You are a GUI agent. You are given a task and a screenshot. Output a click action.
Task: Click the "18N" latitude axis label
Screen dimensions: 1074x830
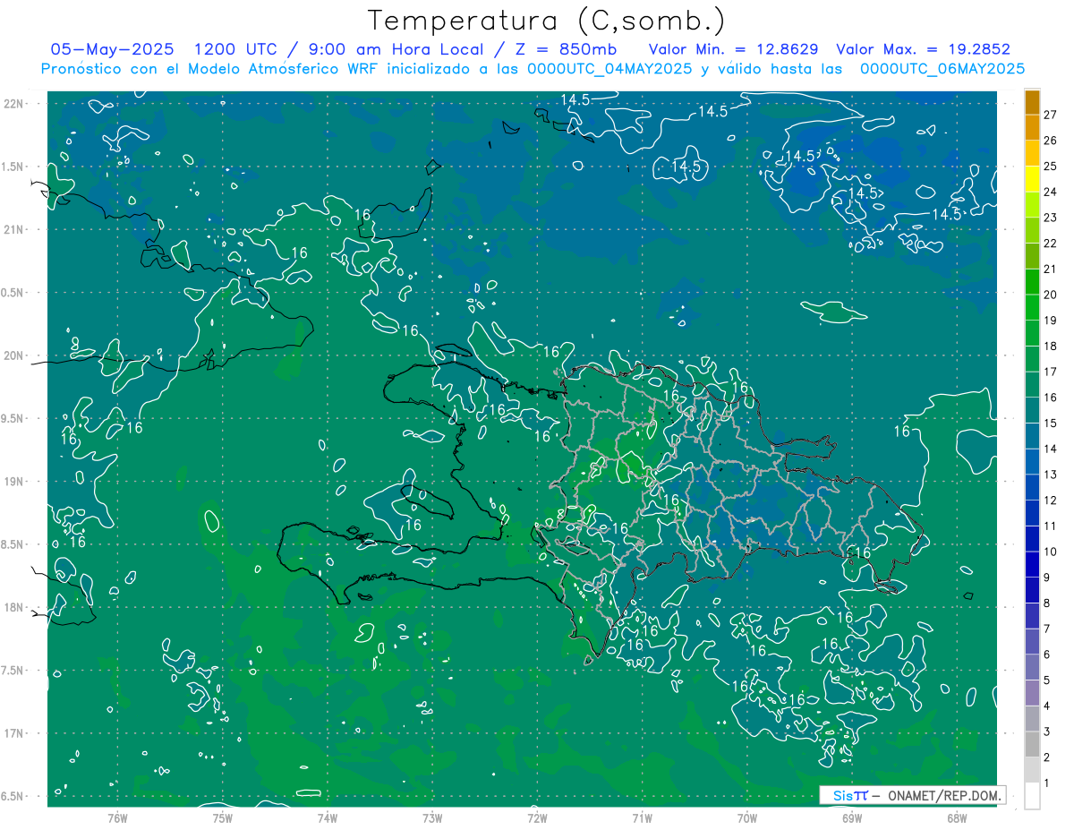15,607
